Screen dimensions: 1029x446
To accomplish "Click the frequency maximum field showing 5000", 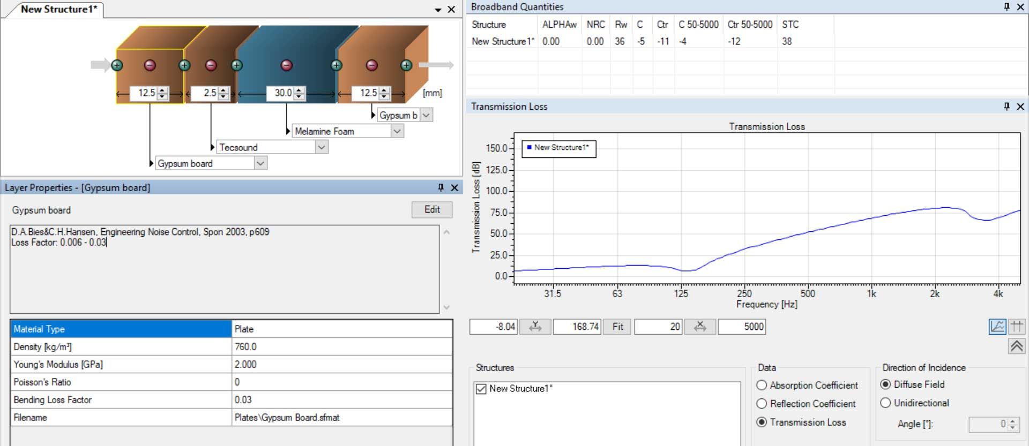I will (x=742, y=327).
